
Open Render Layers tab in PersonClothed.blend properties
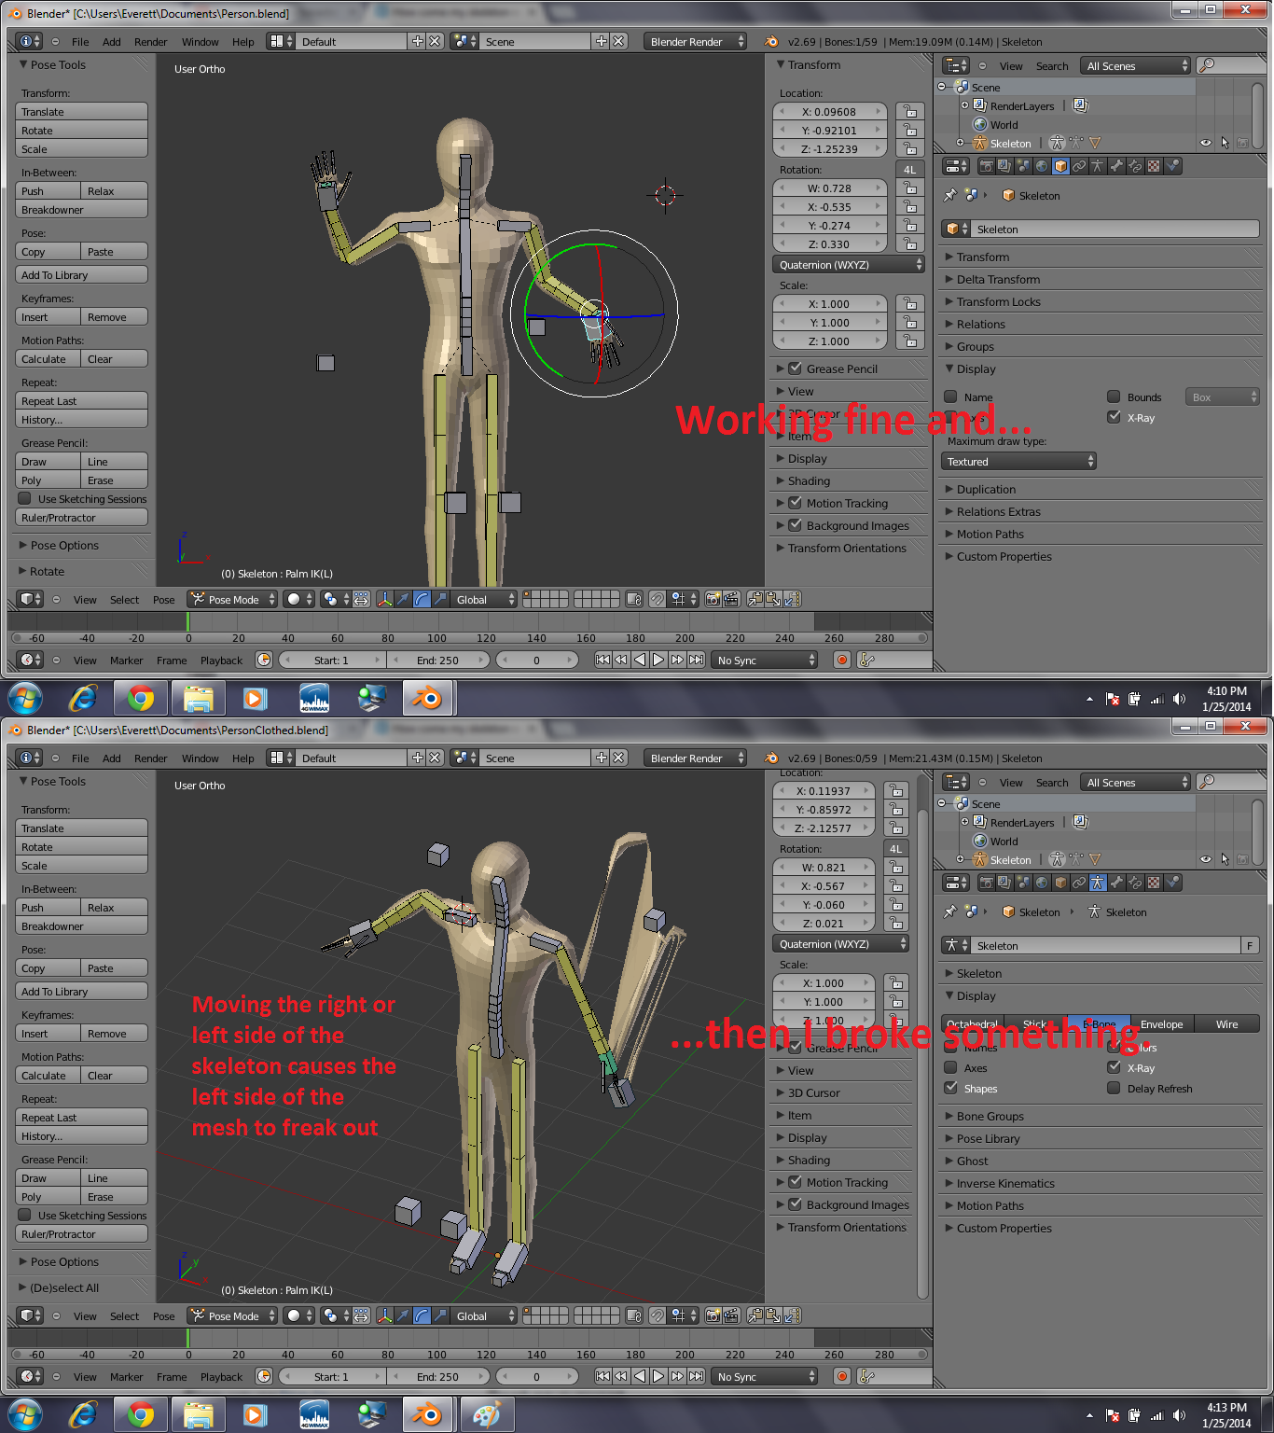click(1004, 883)
